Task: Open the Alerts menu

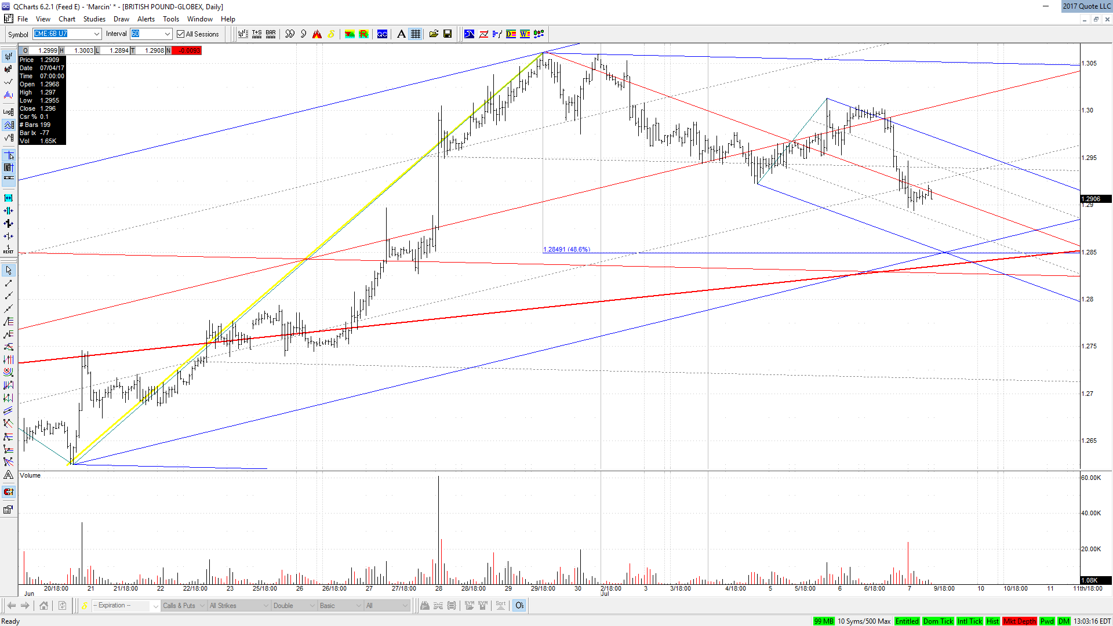Action: (x=146, y=19)
